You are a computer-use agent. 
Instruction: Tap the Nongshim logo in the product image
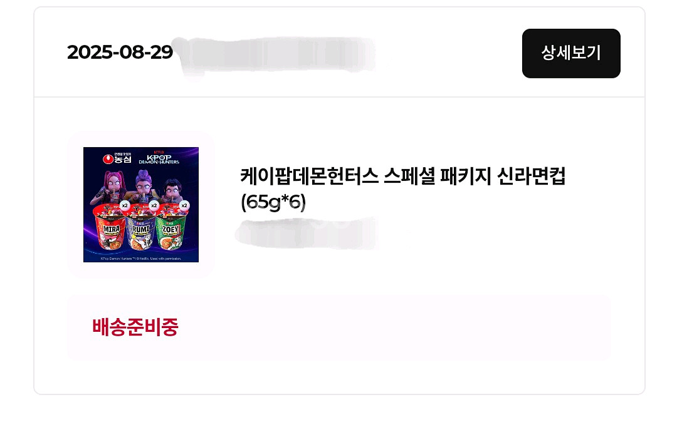click(117, 158)
